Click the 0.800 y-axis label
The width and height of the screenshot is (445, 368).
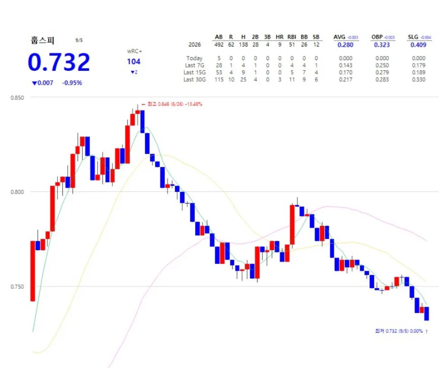tap(17, 192)
